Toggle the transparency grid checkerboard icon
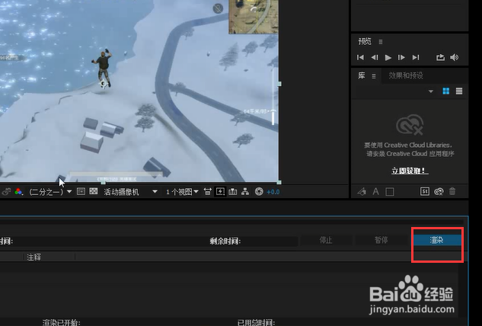 pos(94,192)
